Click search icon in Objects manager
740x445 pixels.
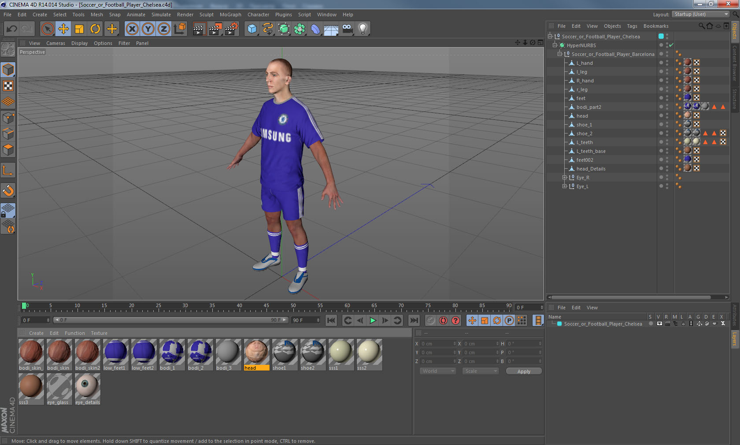click(x=701, y=26)
